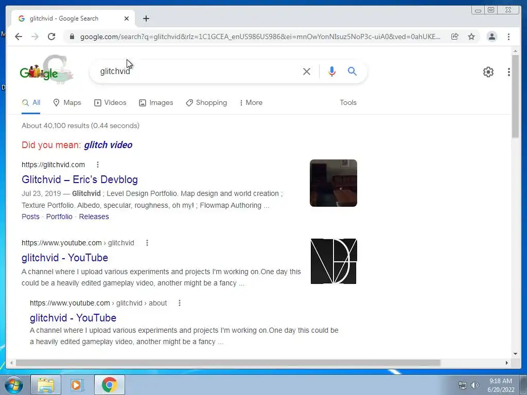Image resolution: width=527 pixels, height=395 pixels.
Task: Close the glitchvid Google Search tab
Action: click(x=127, y=19)
